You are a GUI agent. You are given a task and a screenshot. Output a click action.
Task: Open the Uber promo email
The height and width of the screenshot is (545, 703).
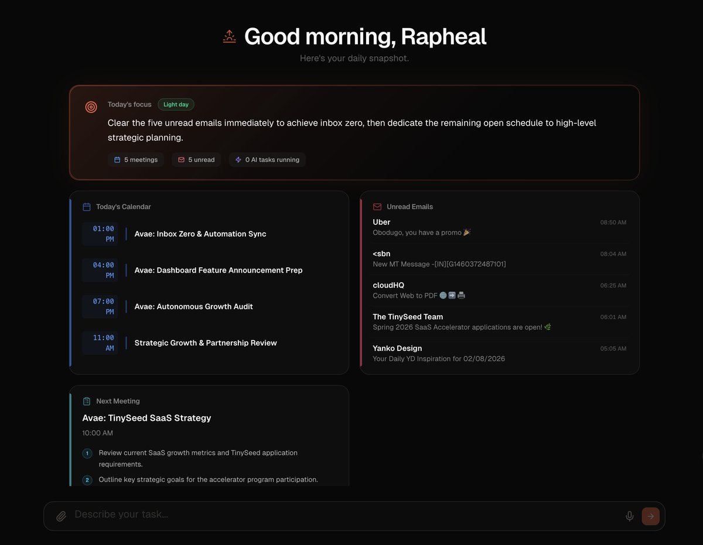500,227
